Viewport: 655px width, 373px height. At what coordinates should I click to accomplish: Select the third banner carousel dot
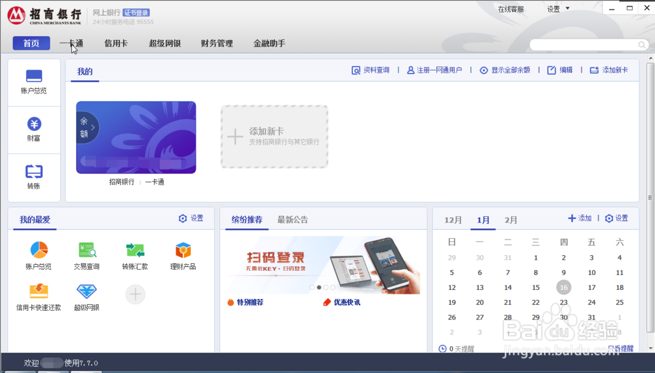(326, 287)
